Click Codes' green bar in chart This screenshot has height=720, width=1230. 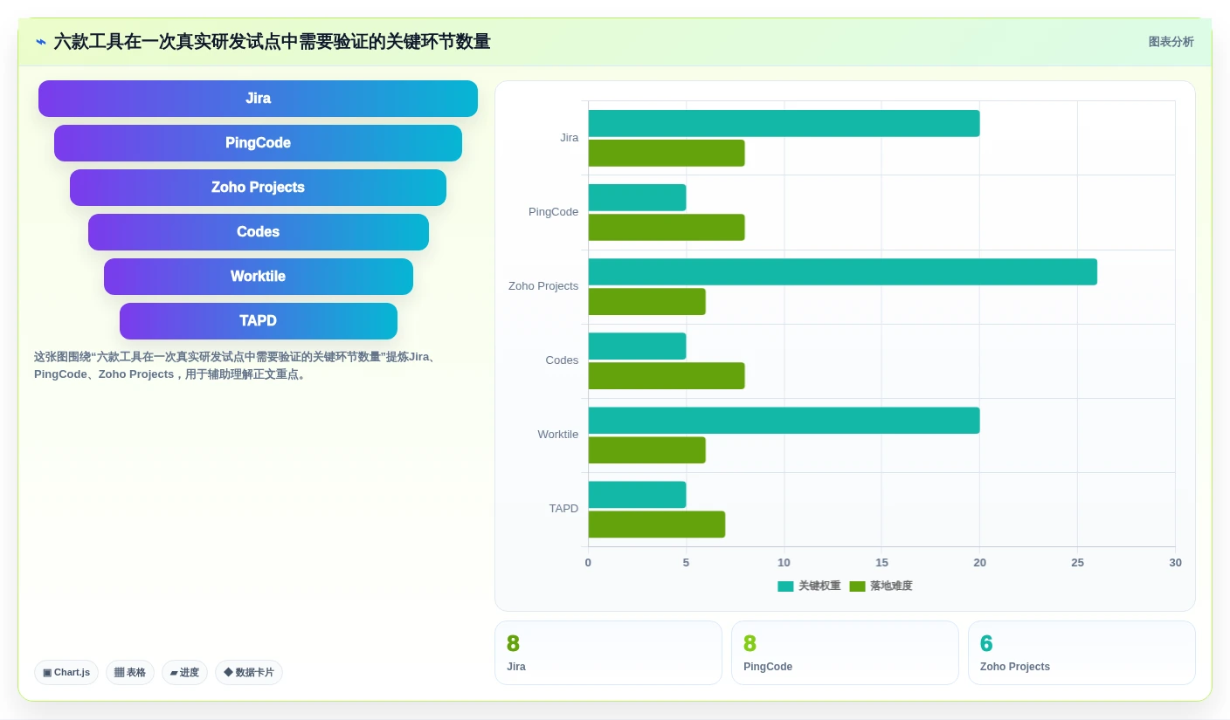[x=667, y=375]
